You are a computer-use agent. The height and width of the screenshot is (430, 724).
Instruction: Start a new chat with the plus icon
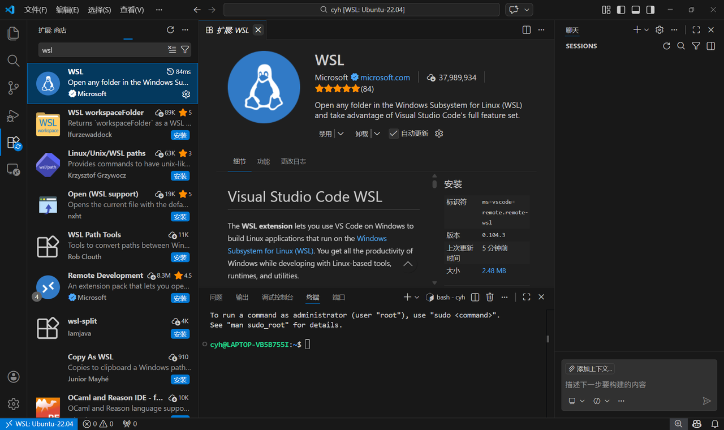click(637, 30)
